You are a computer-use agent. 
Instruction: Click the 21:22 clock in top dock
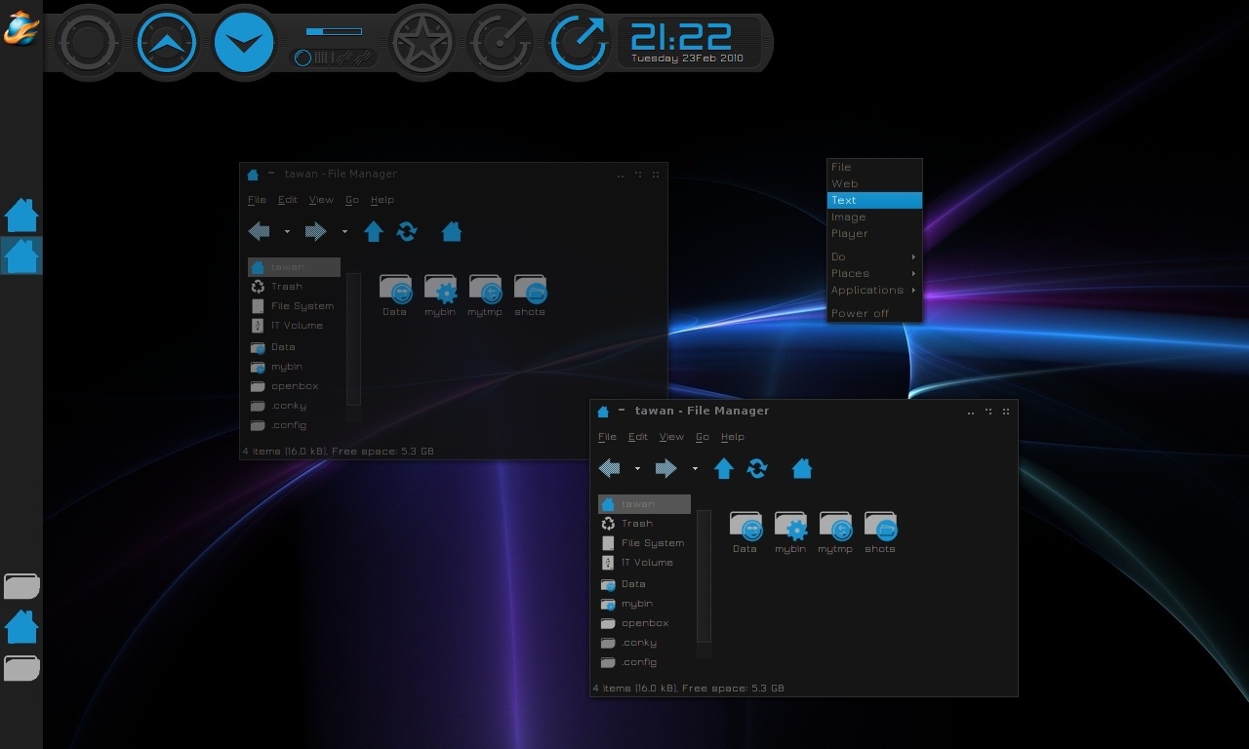(x=681, y=37)
